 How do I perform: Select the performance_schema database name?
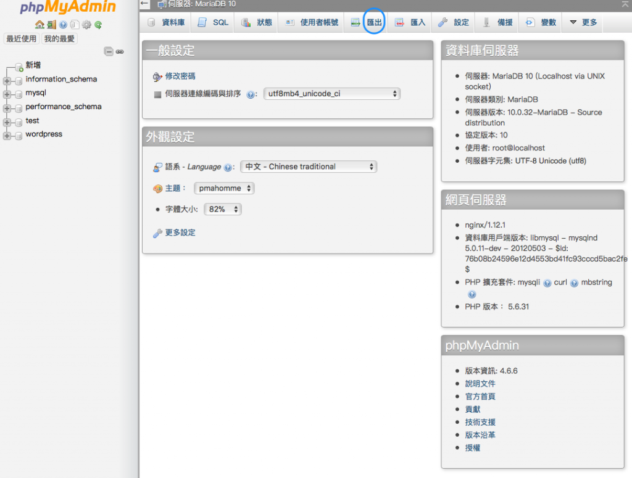64,107
